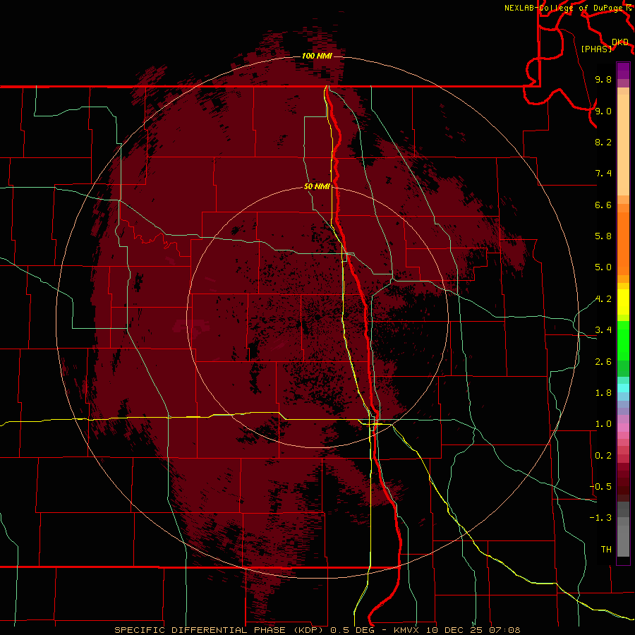Click the 6.6 scale value
Image resolution: width=635 pixels, height=635 pixels.
click(x=603, y=205)
